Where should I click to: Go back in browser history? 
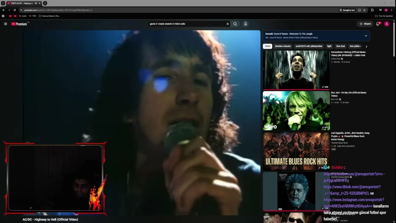(x=3, y=10)
